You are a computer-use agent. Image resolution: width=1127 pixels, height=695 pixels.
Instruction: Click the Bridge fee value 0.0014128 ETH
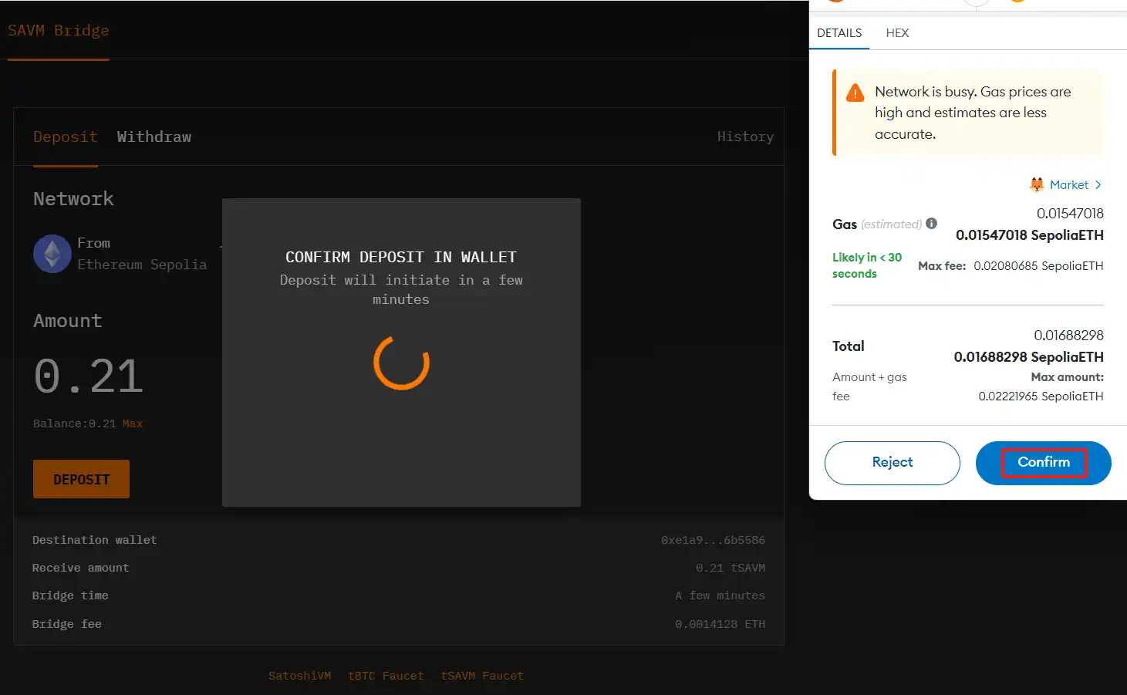[x=720, y=624]
